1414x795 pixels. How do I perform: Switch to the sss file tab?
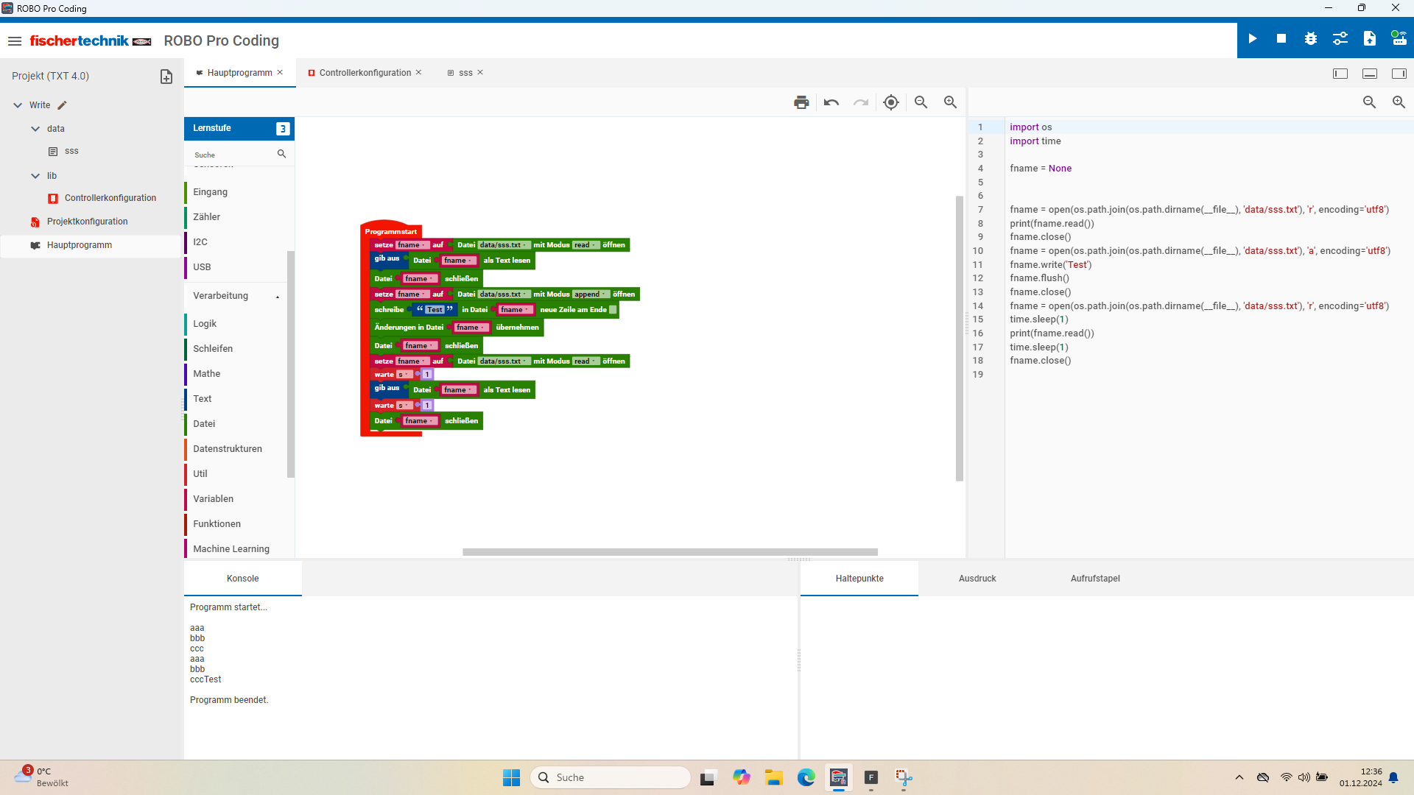465,73
